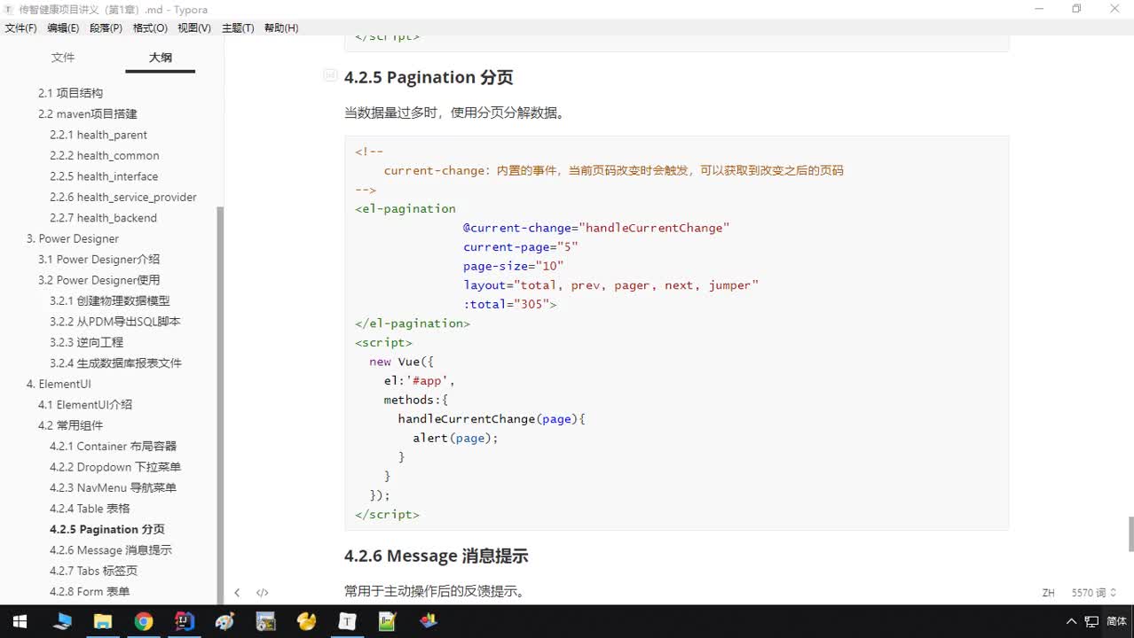The width and height of the screenshot is (1134, 638).
Task: Open the picture viewer app on taskbar
Action: (x=265, y=621)
